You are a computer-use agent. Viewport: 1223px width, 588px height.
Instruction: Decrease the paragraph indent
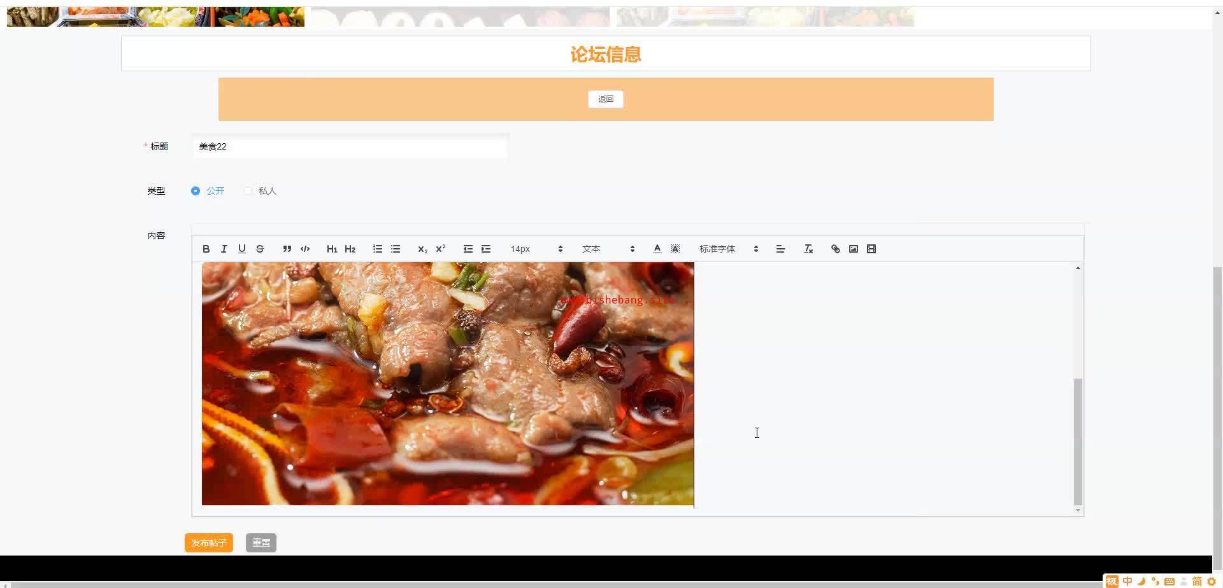tap(468, 249)
